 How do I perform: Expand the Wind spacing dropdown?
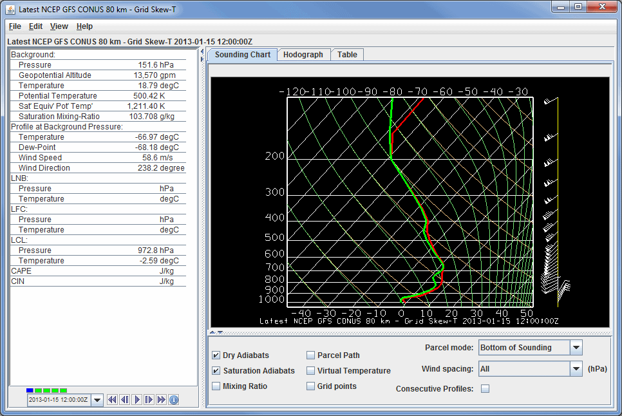pyautogui.click(x=576, y=369)
